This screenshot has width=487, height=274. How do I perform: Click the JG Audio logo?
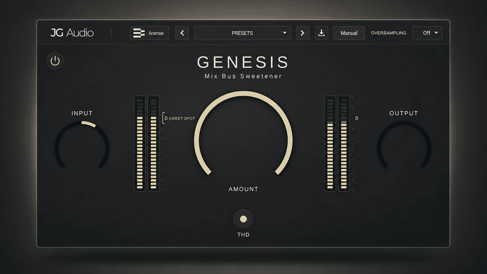72,33
